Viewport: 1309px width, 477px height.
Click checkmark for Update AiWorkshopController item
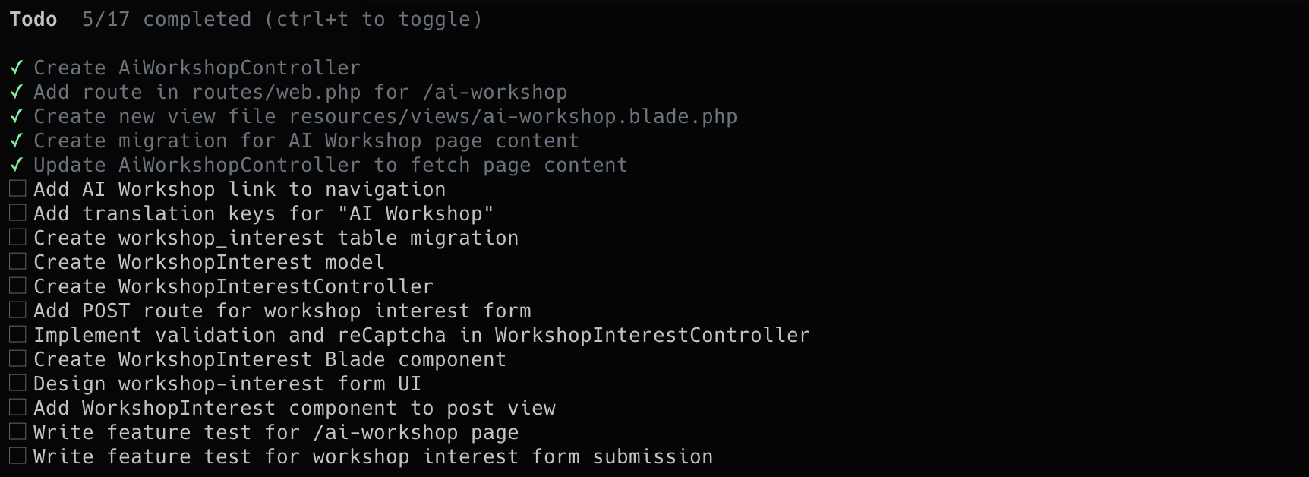coord(16,165)
